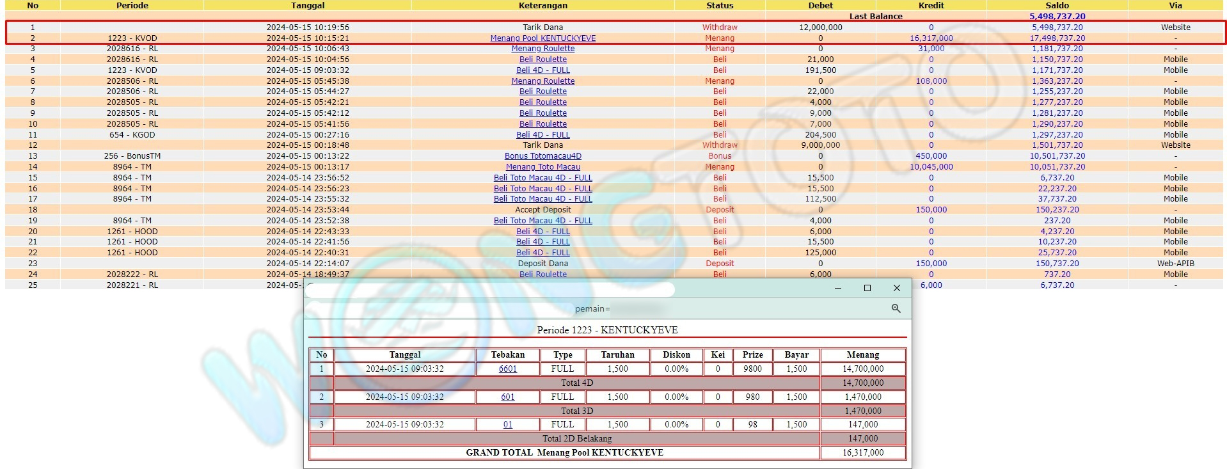The width and height of the screenshot is (1227, 469).
Task: Open Beli Roulette link in row 4
Action: coord(542,60)
